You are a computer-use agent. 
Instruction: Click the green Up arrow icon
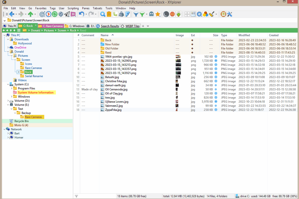tap(31, 14)
